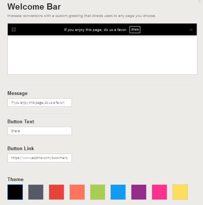Click the 'Increase conversions' description text
The height and width of the screenshot is (205, 203).
[82, 16]
